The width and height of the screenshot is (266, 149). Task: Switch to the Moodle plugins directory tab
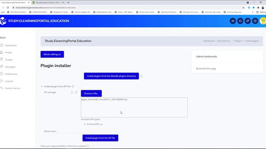pyautogui.click(x=48, y=2)
